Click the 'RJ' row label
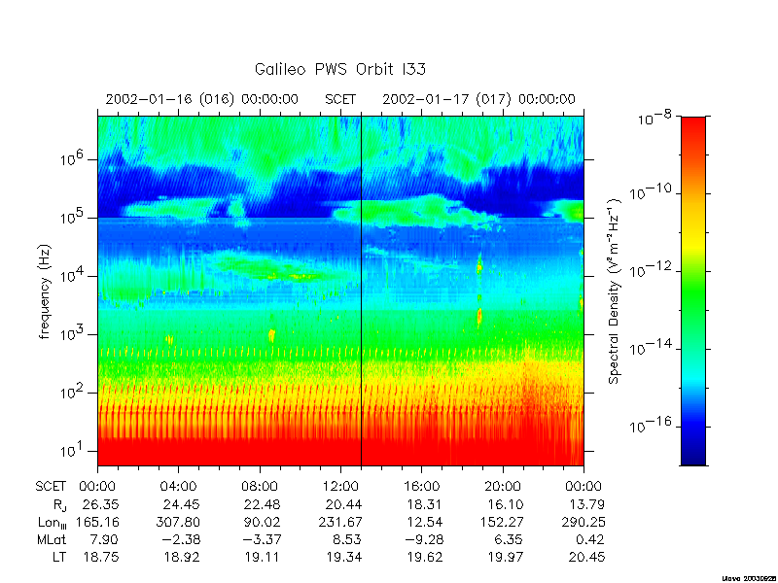The image size is (778, 583). coord(59,505)
